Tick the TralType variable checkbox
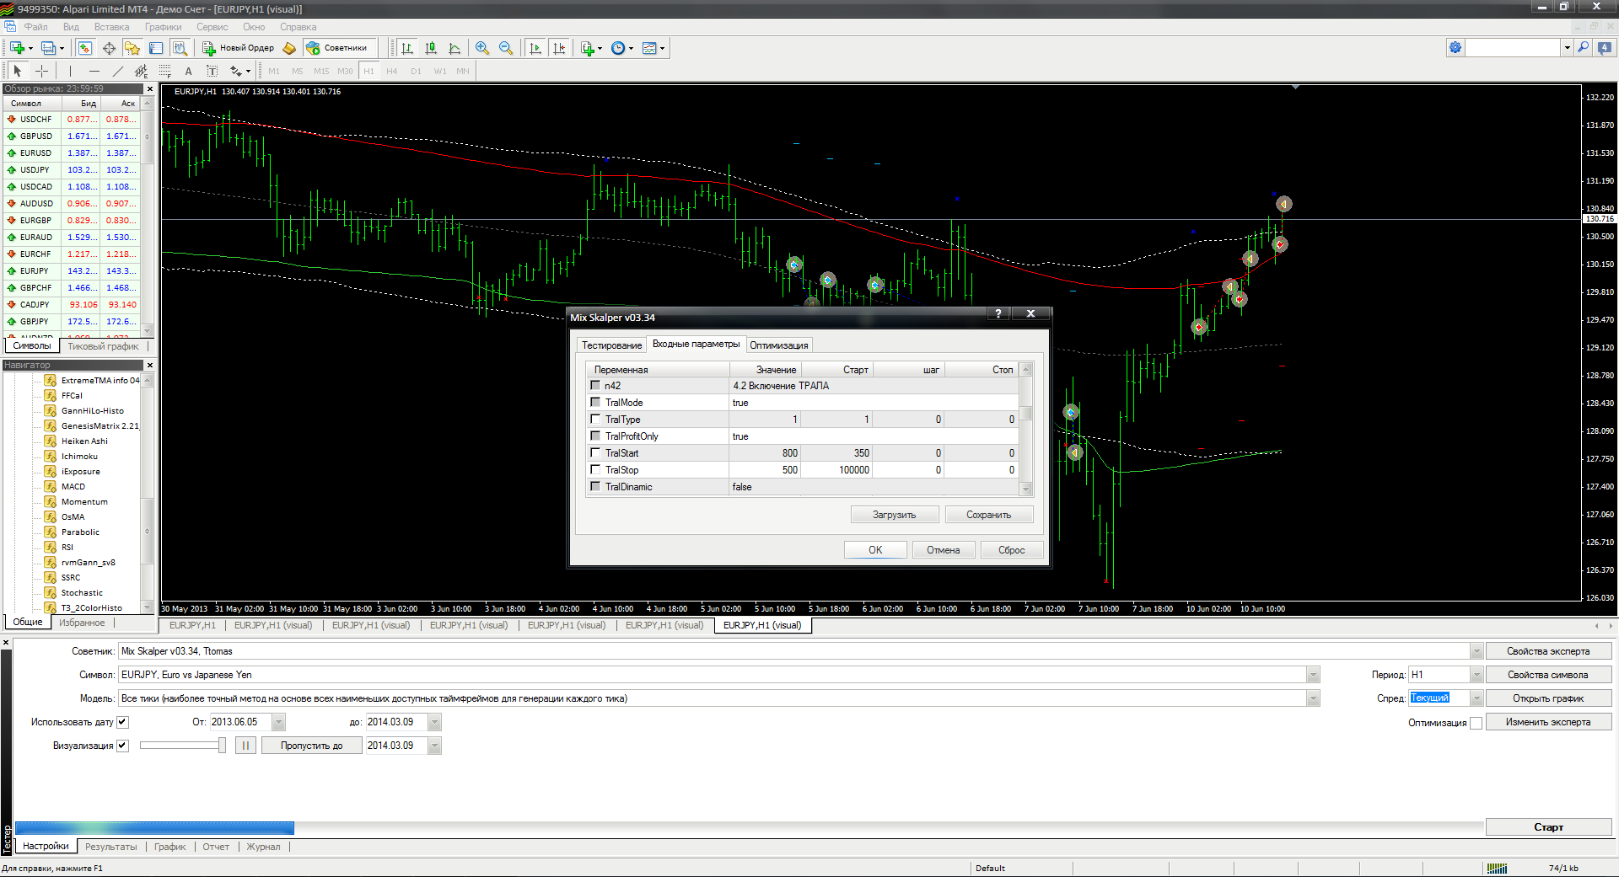Image resolution: width=1619 pixels, height=877 pixels. point(595,419)
